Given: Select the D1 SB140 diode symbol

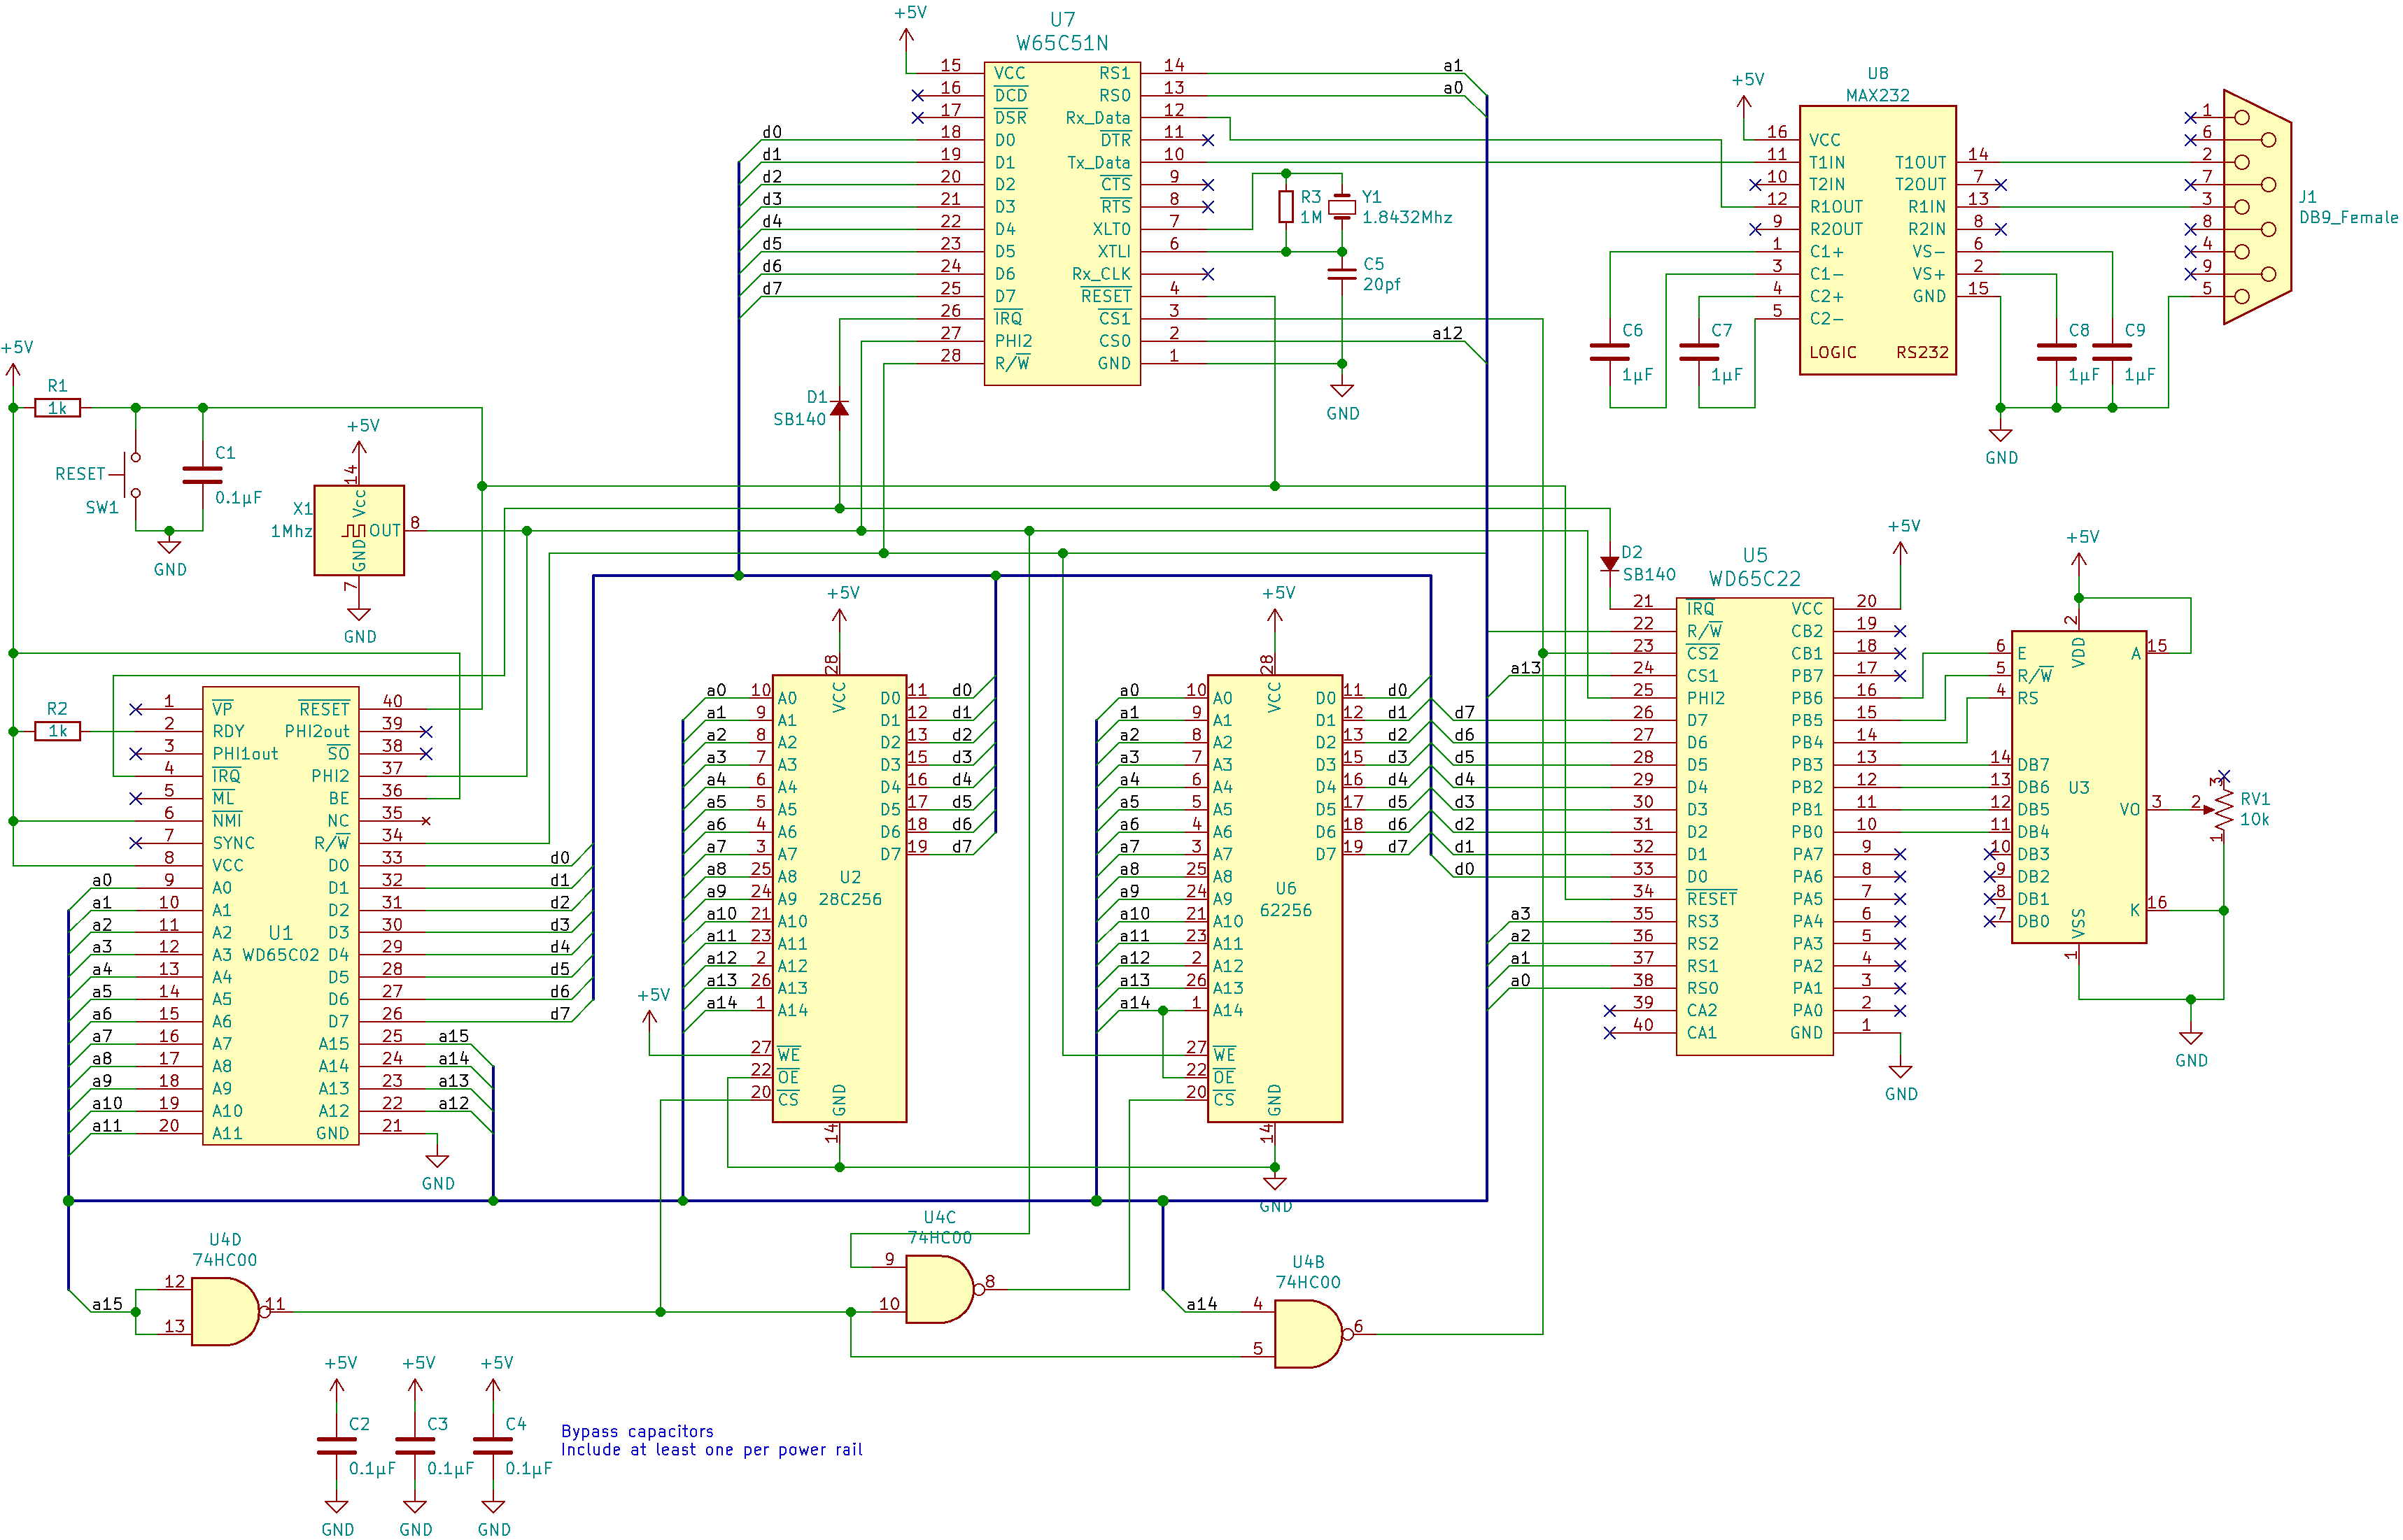Looking at the screenshot, I should tap(839, 408).
